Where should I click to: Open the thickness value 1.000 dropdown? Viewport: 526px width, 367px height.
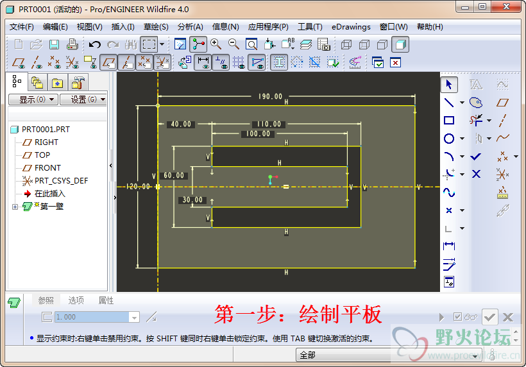pyautogui.click(x=134, y=317)
